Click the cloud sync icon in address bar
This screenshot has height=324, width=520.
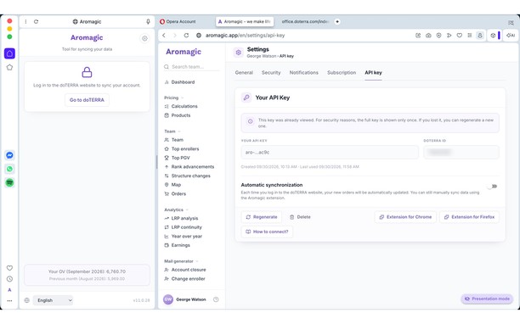(428, 36)
